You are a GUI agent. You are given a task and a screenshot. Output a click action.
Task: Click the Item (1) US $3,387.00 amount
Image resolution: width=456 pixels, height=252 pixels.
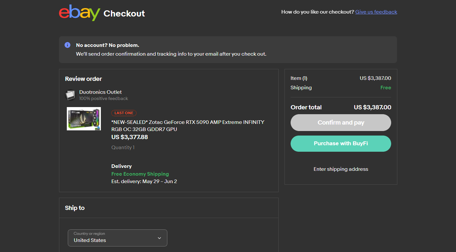[376, 78]
